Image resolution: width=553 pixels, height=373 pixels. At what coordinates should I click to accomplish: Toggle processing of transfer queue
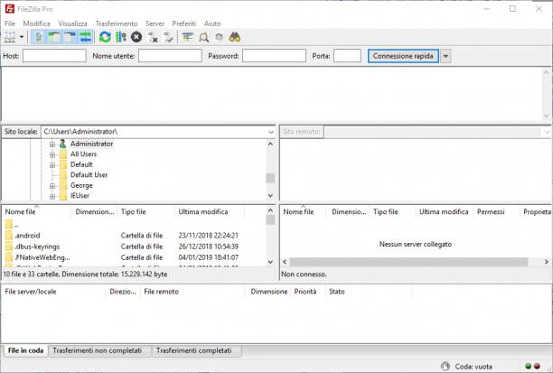(x=120, y=37)
